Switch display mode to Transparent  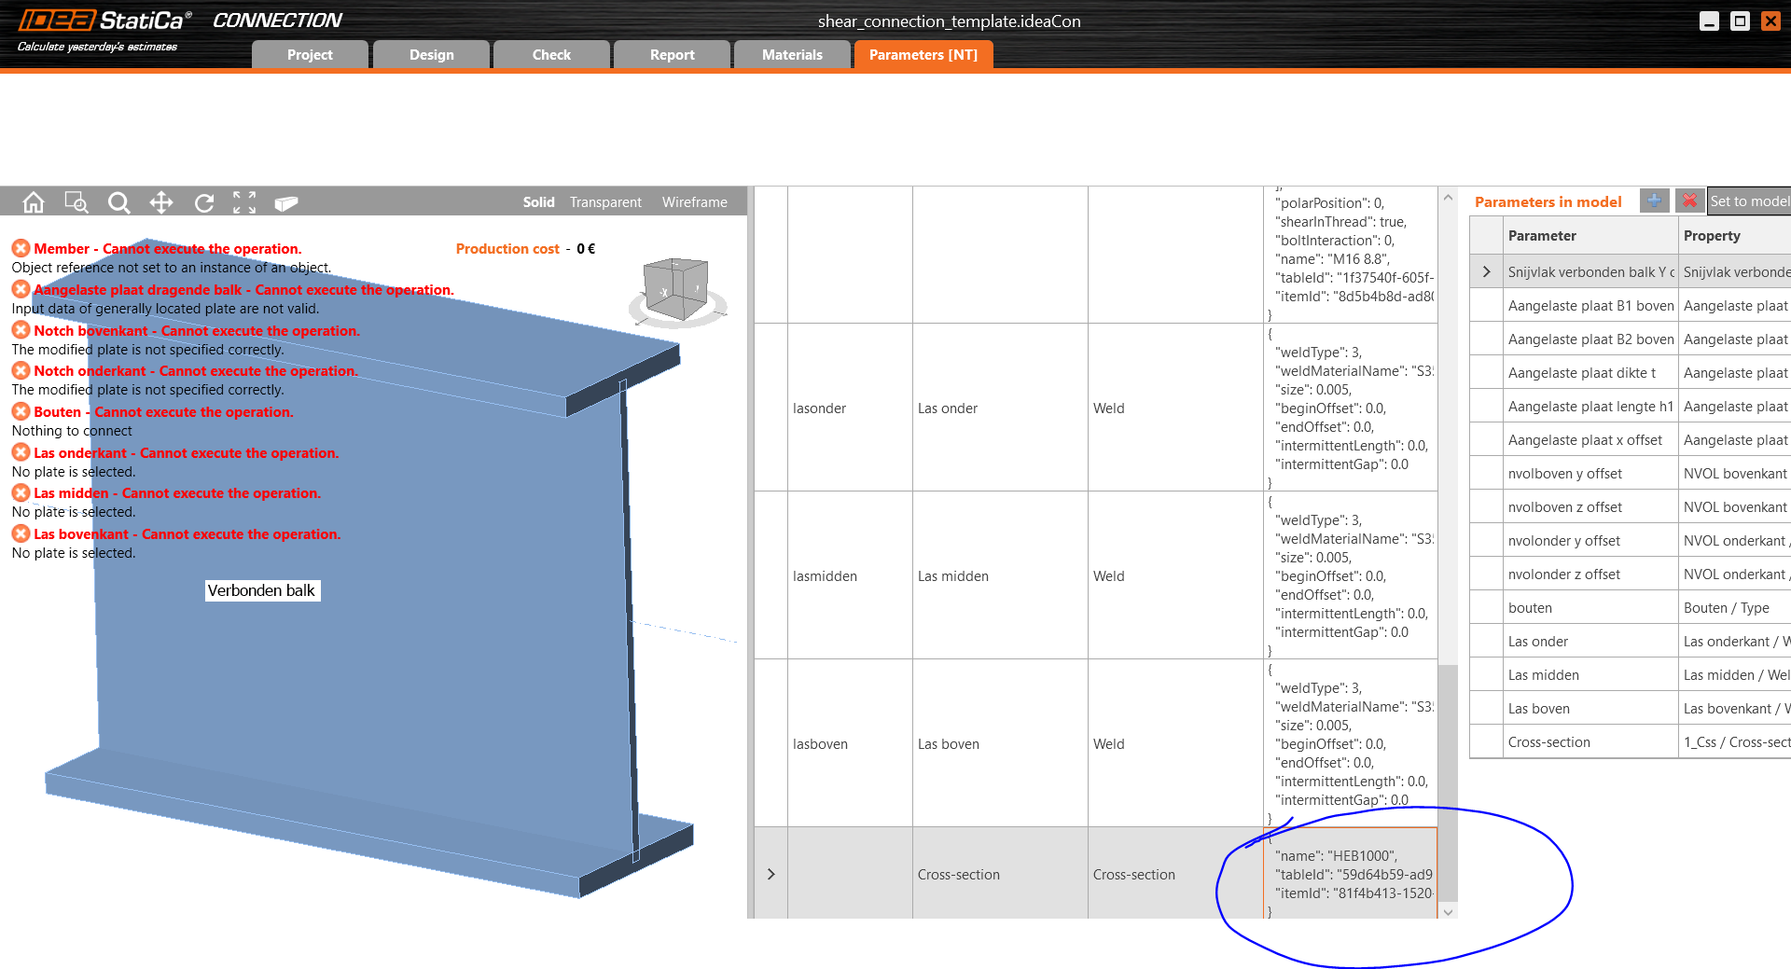(x=604, y=201)
